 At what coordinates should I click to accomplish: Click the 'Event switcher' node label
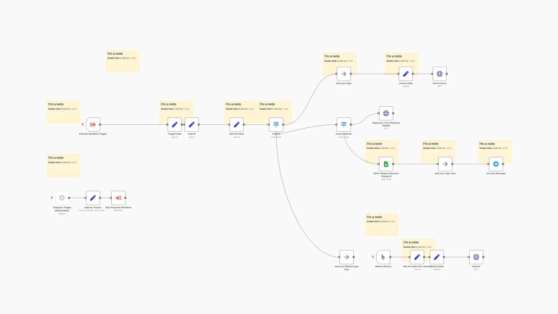tap(344, 134)
